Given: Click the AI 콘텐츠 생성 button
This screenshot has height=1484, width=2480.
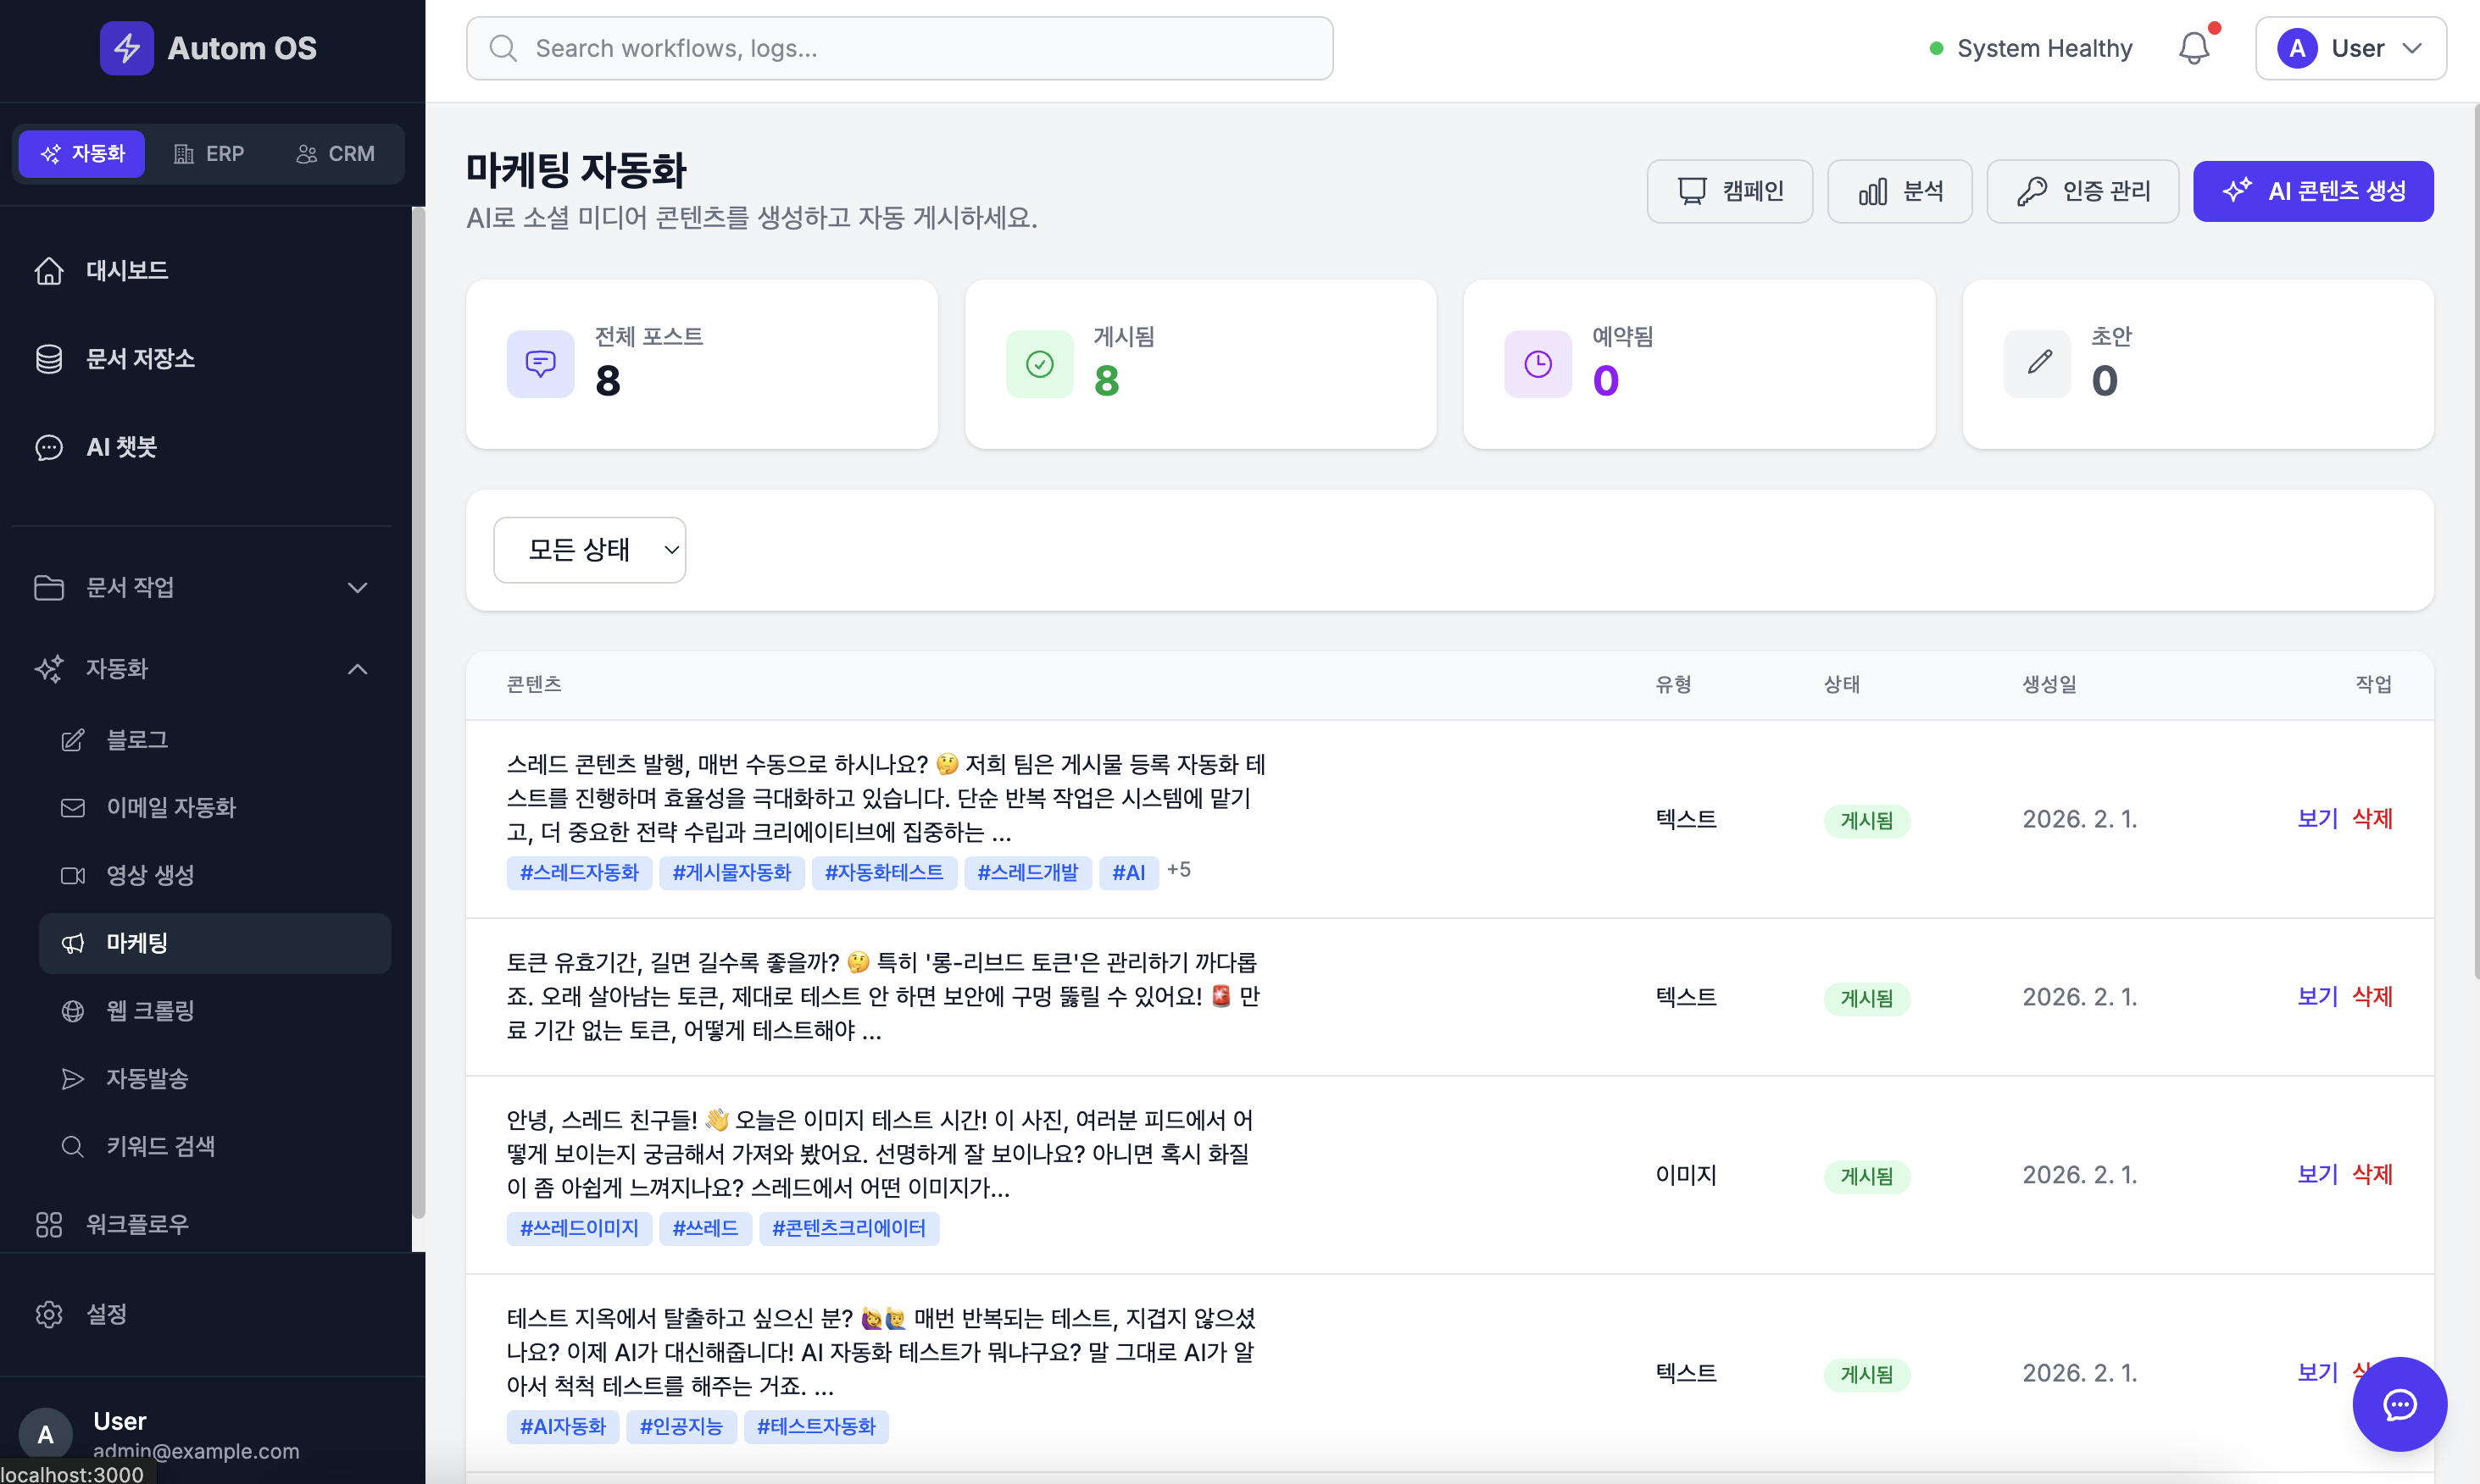Looking at the screenshot, I should pos(2312,191).
